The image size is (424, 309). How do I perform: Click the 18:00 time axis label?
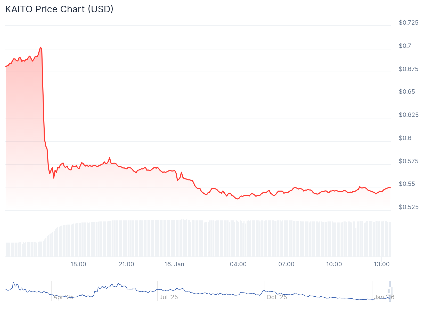[78, 264]
